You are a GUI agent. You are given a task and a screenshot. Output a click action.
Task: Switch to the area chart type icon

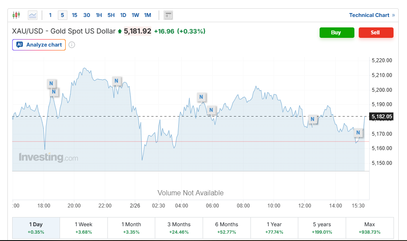pos(33,15)
